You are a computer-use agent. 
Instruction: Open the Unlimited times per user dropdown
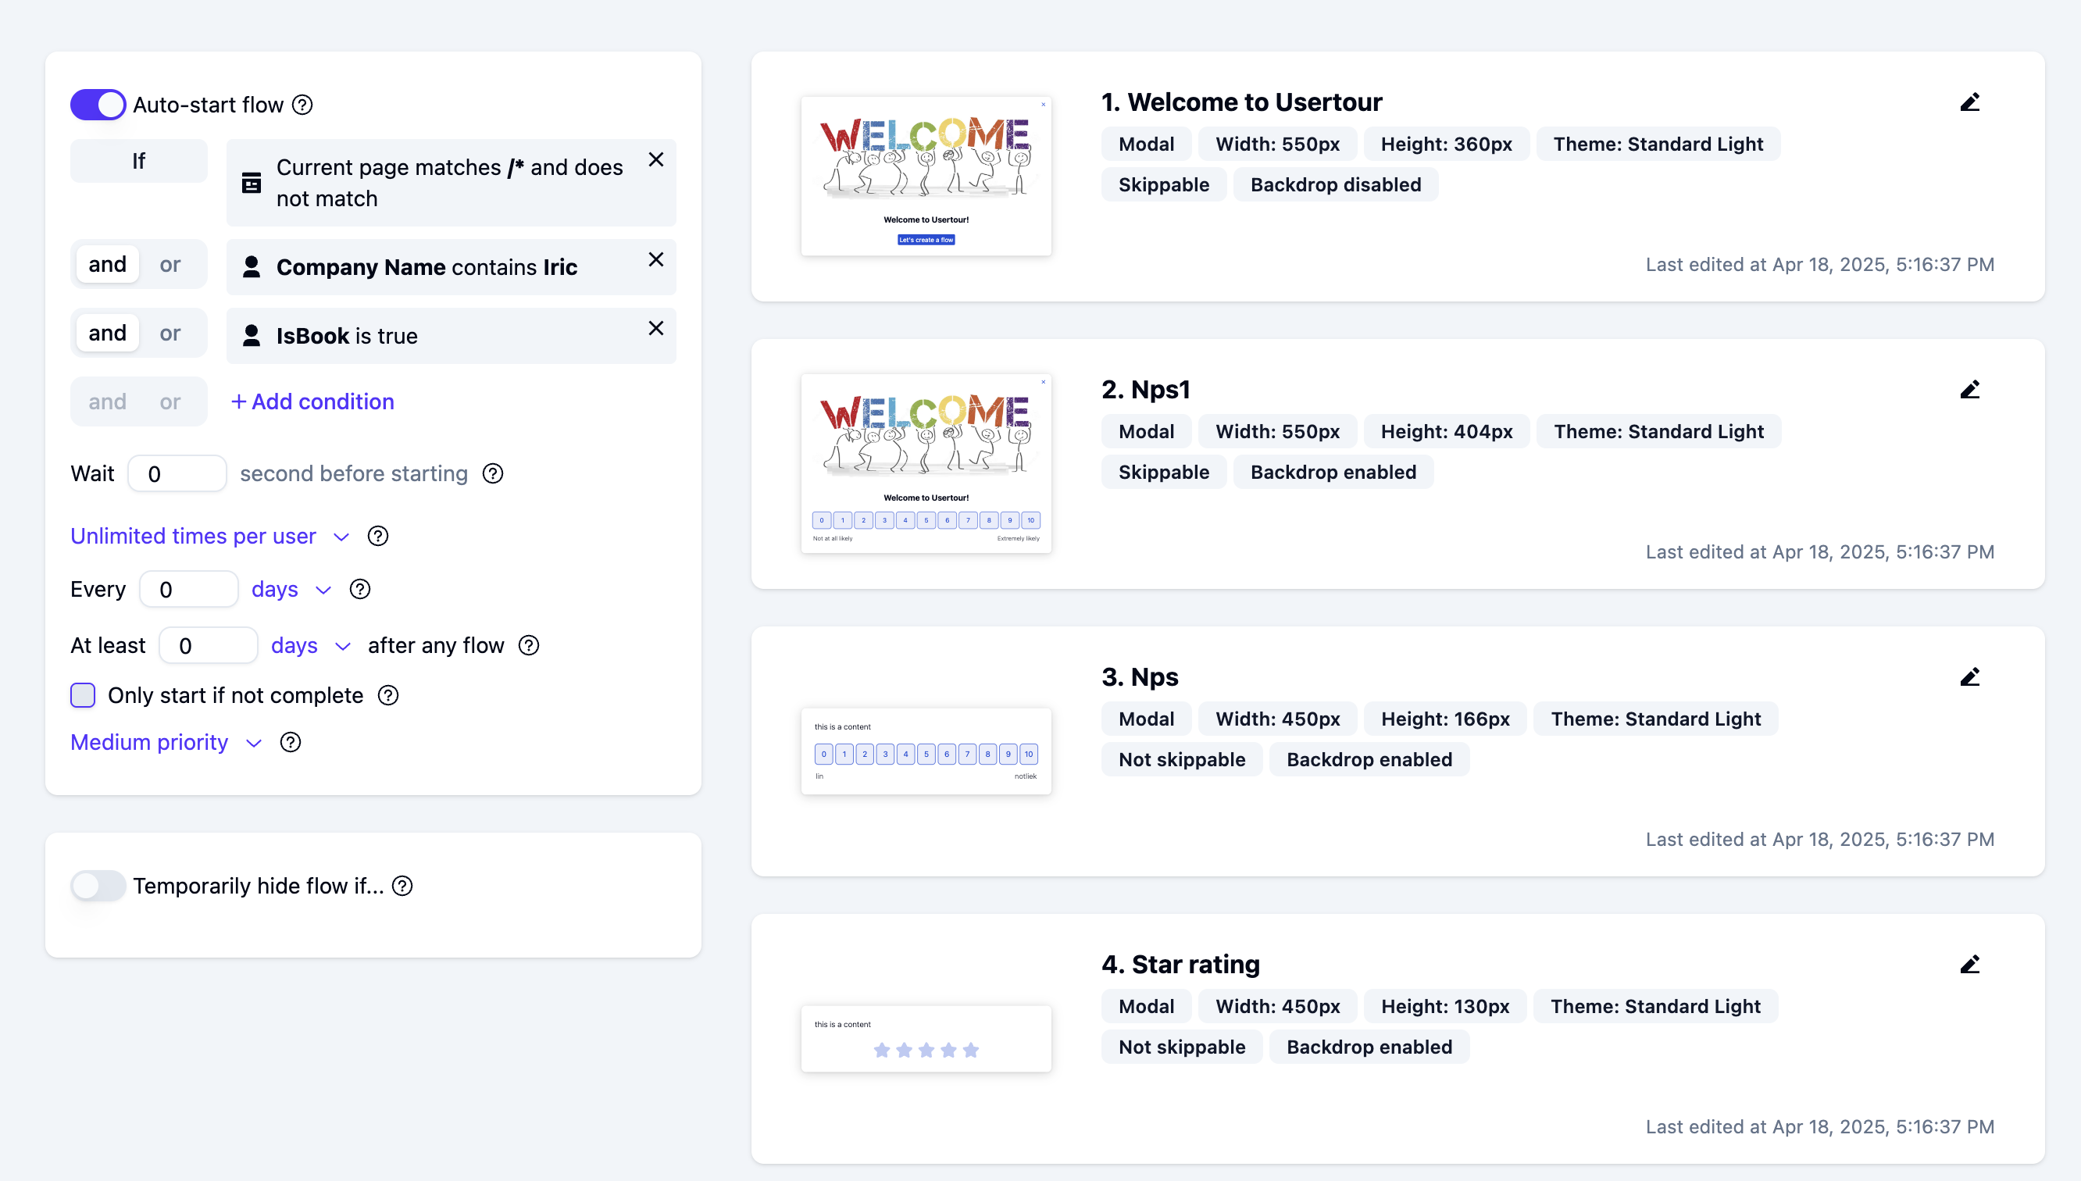click(x=209, y=536)
